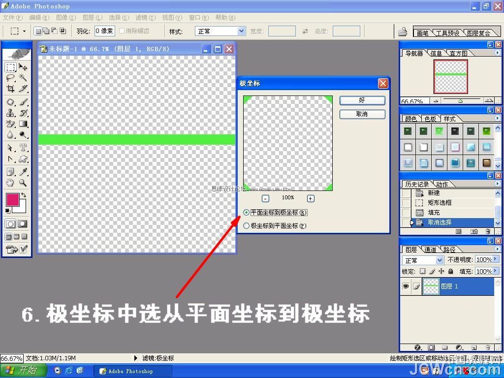Select the Crop tool
504x378 pixels.
tap(10, 89)
